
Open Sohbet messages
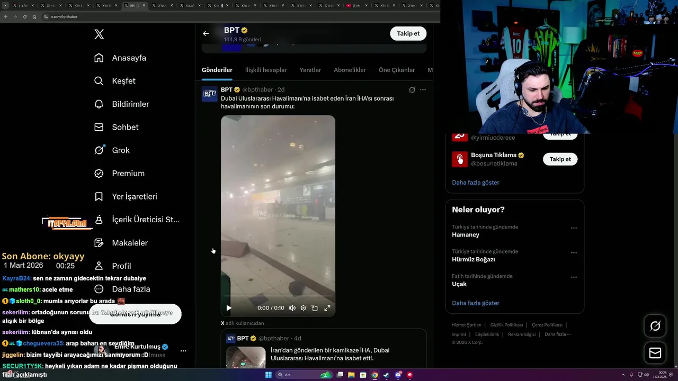coord(116,127)
